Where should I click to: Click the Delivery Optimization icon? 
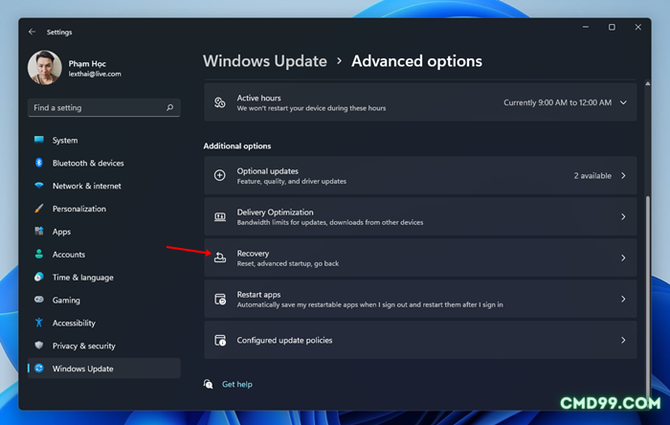219,216
